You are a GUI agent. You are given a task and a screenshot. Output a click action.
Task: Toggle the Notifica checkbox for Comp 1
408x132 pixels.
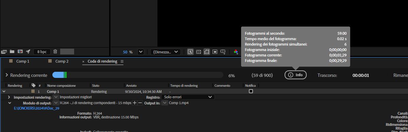[251, 92]
